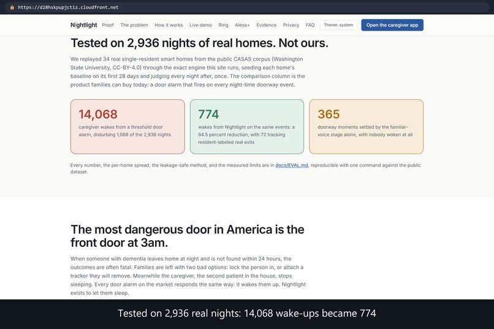Click the lock icon in address bar
This screenshot has height=329, width=494.
(12, 7)
